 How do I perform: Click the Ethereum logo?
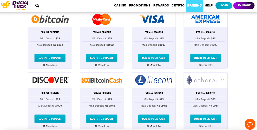click(x=205, y=80)
